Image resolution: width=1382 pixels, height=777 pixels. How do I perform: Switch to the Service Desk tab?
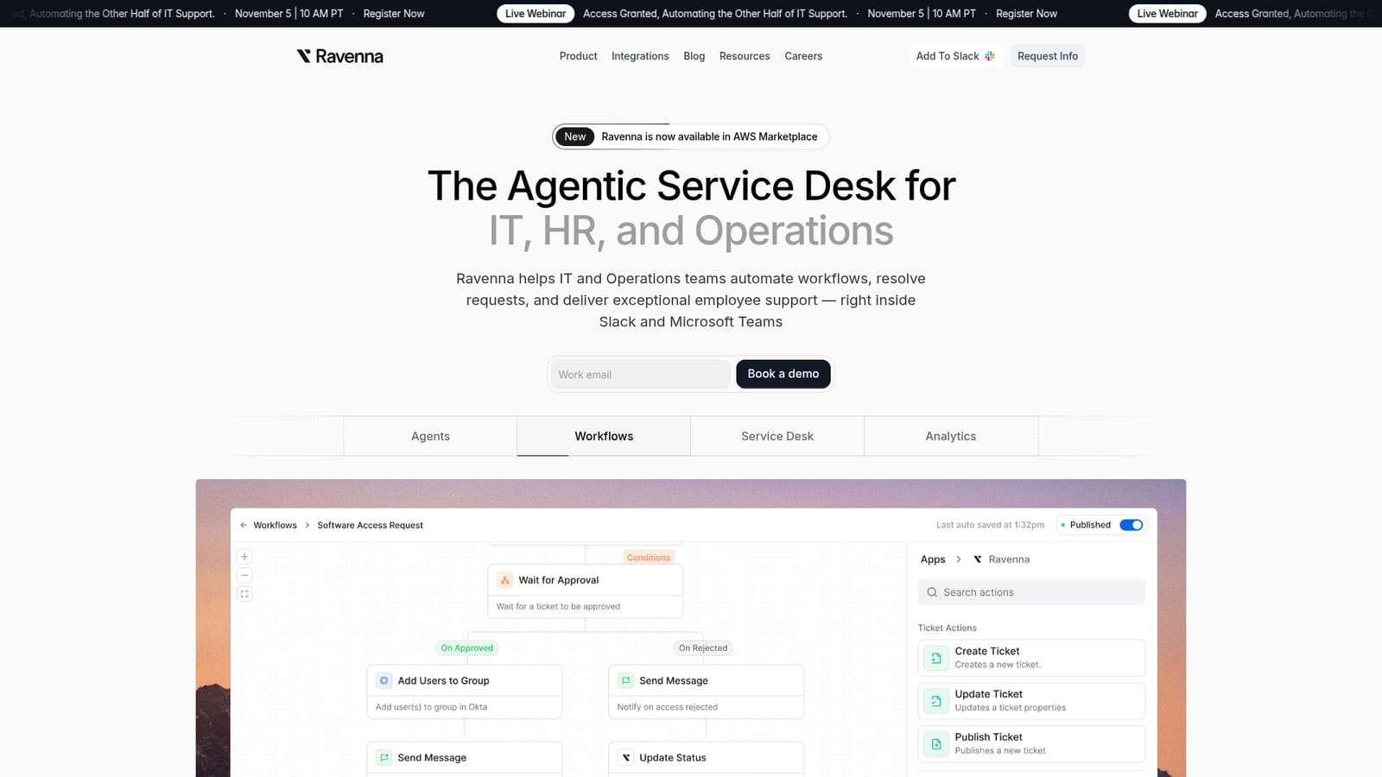777,436
